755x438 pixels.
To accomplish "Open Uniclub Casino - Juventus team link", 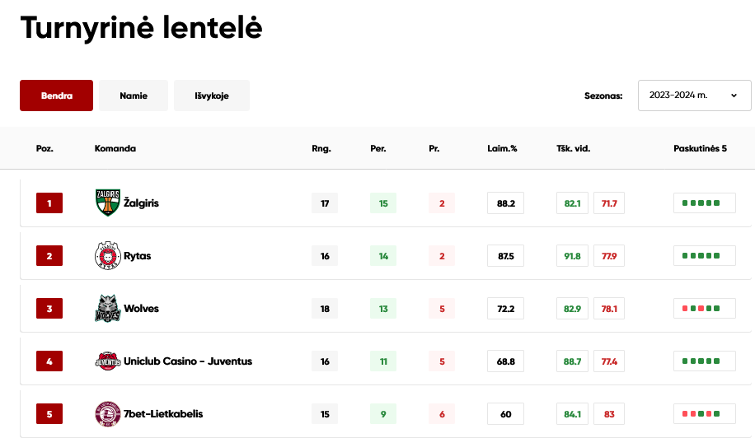I will point(188,361).
